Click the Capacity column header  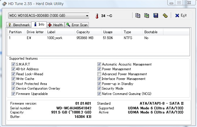point(83,32)
